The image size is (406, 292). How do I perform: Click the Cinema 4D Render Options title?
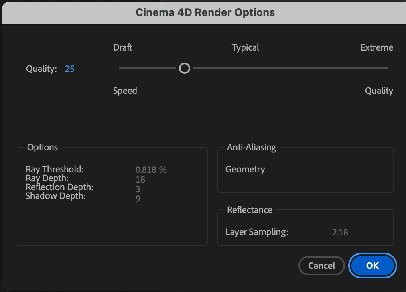click(x=205, y=12)
